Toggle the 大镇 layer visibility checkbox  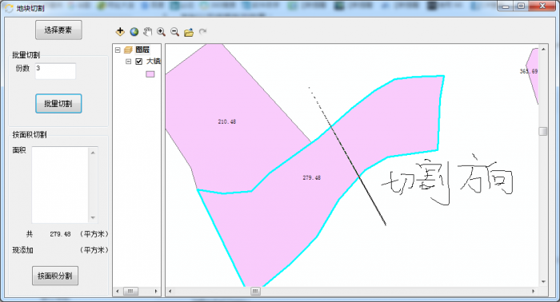(139, 62)
